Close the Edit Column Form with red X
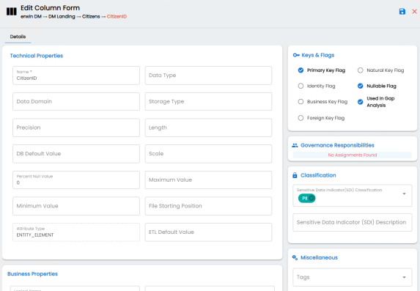 coord(414,12)
